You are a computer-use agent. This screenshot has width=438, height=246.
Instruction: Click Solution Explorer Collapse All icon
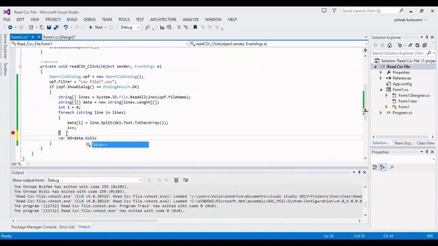click(x=424, y=45)
